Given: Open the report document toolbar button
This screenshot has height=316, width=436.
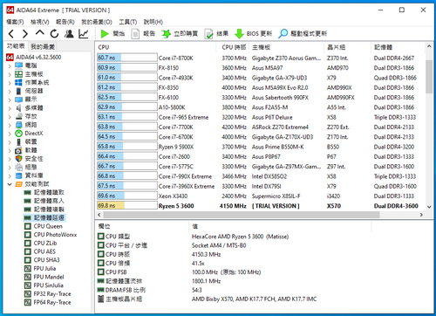Looking at the screenshot, I should [143, 34].
